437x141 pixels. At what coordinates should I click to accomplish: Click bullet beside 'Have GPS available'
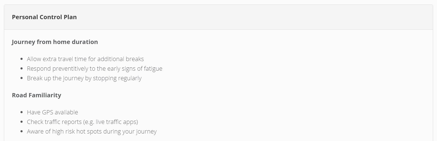(x=22, y=113)
